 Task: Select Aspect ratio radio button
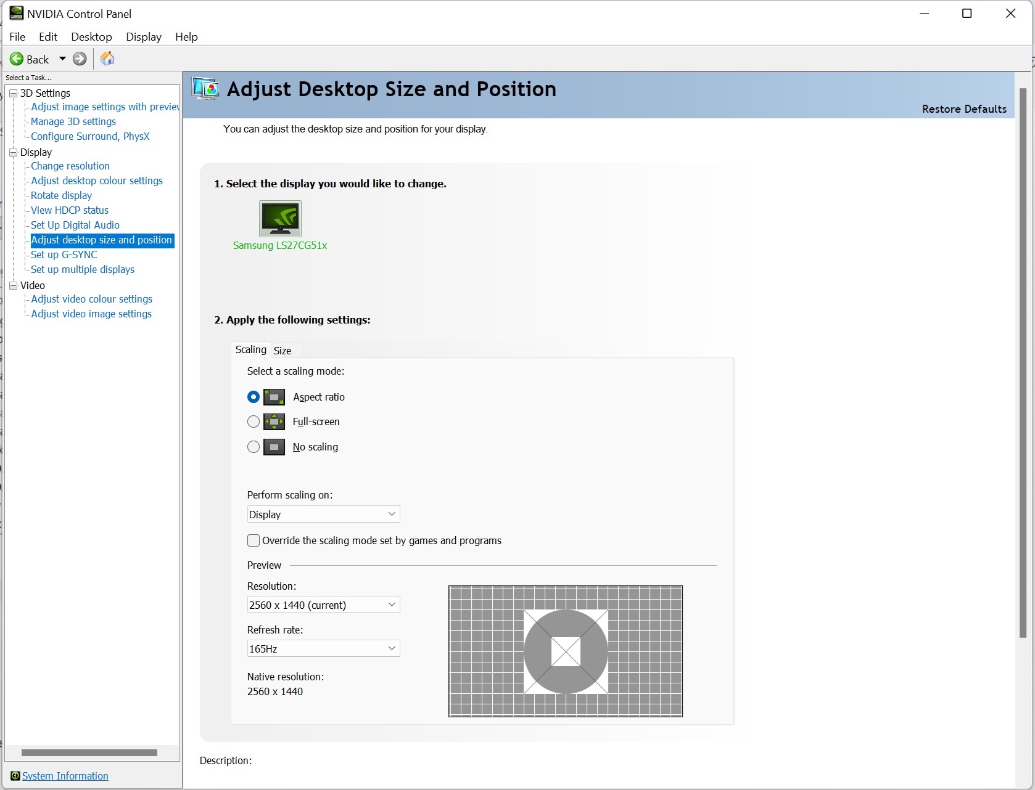click(254, 397)
